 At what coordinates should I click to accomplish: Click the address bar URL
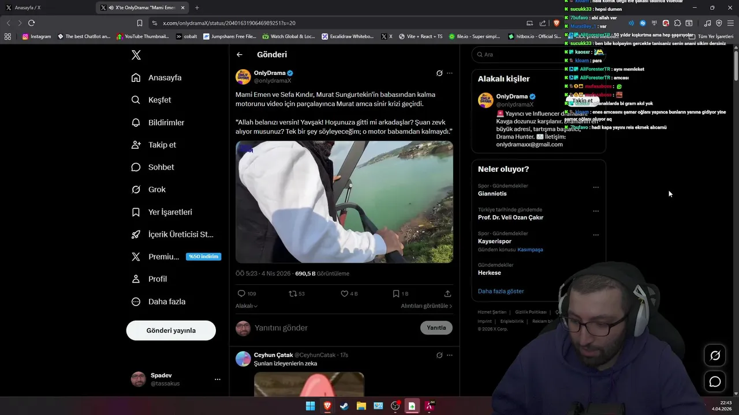click(x=229, y=23)
